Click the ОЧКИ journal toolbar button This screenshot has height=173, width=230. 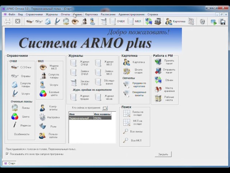point(117,22)
